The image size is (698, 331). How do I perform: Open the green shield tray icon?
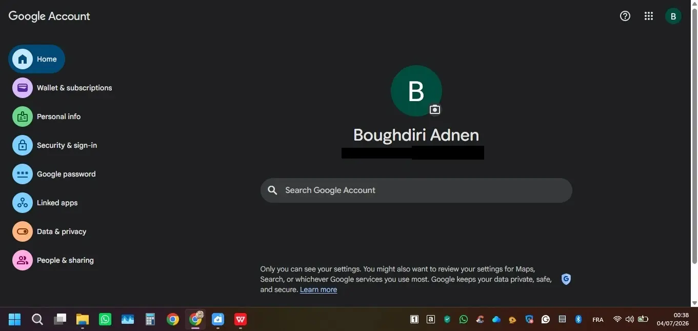(447, 319)
